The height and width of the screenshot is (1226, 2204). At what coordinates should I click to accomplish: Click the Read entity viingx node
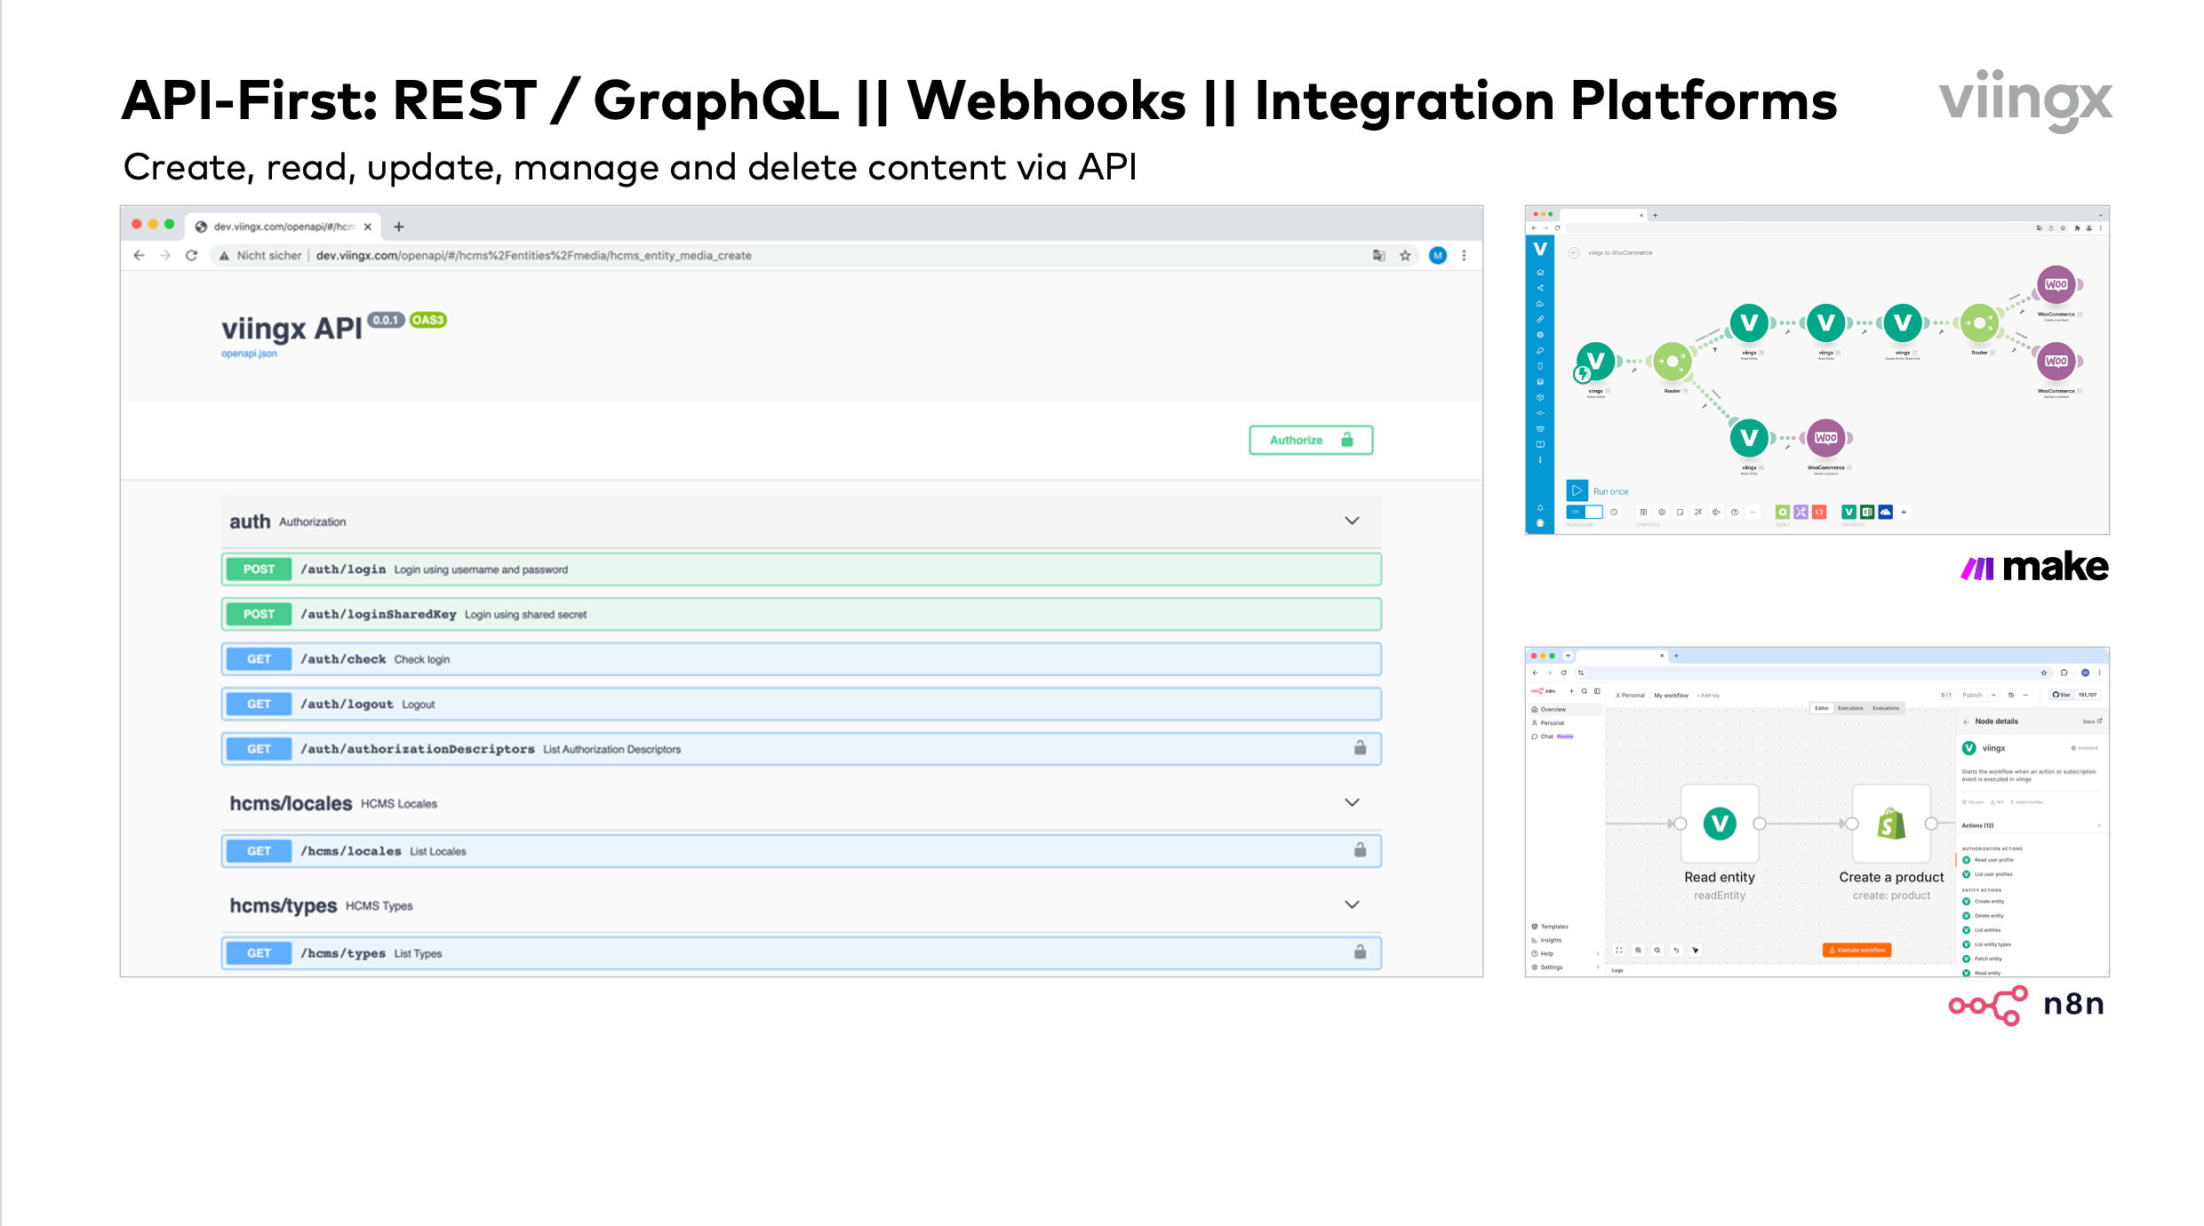point(1720,824)
